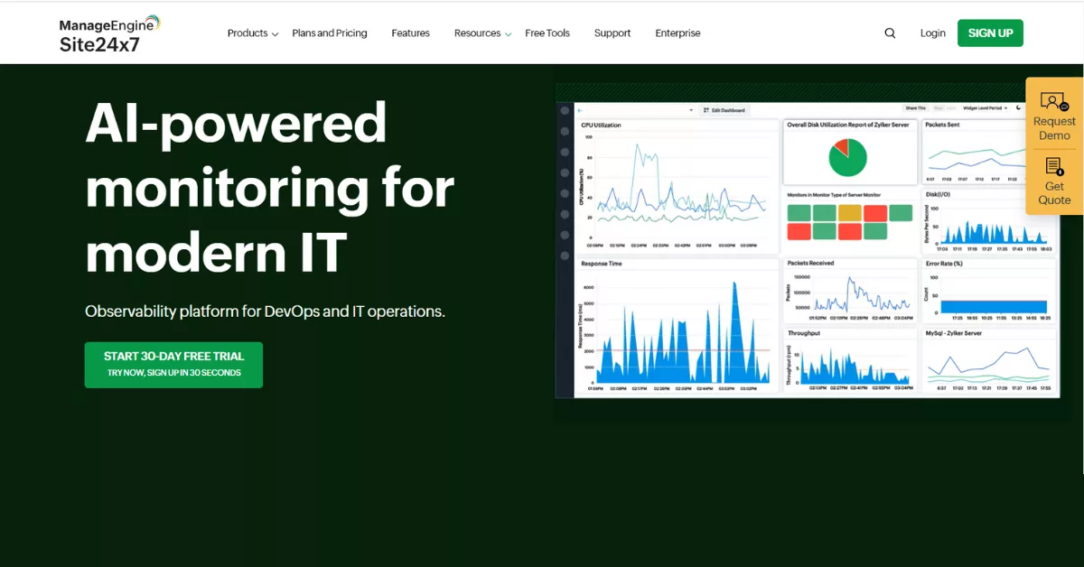This screenshot has height=567, width=1084.
Task: Click the Get Quote side button
Action: [1054, 181]
